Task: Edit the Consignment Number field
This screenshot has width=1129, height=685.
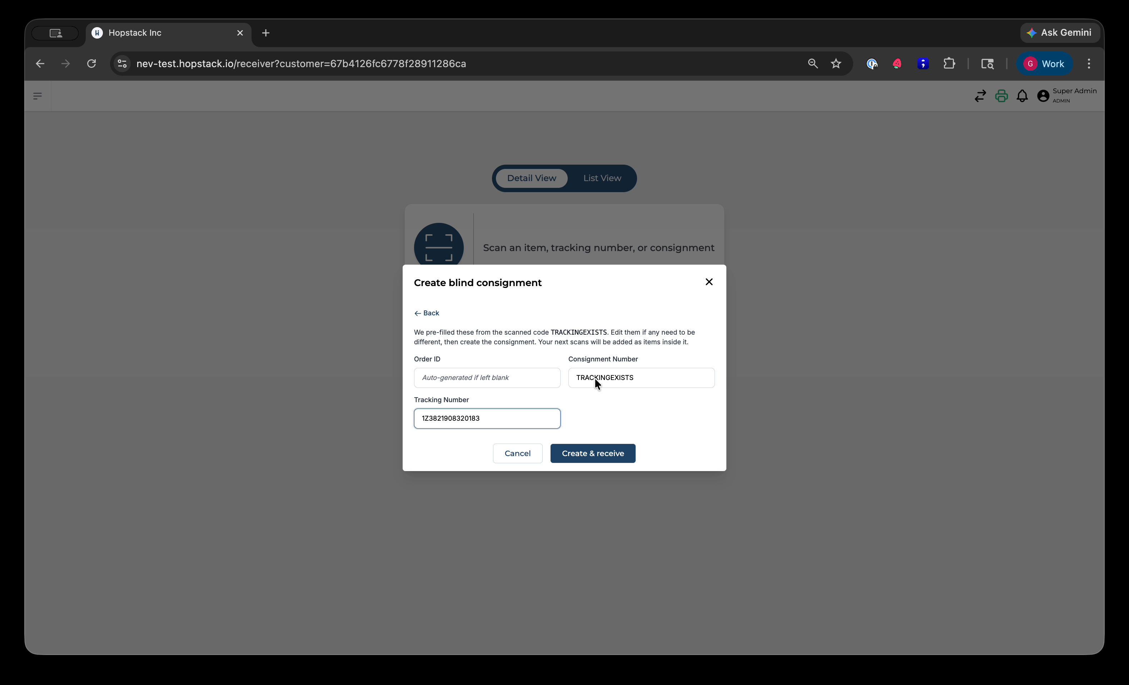Action: [x=641, y=378]
